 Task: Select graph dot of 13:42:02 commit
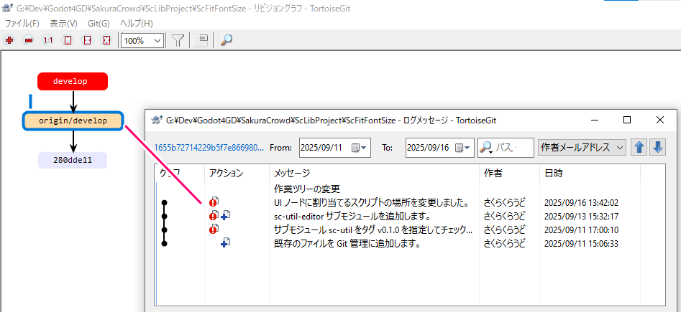(164, 202)
